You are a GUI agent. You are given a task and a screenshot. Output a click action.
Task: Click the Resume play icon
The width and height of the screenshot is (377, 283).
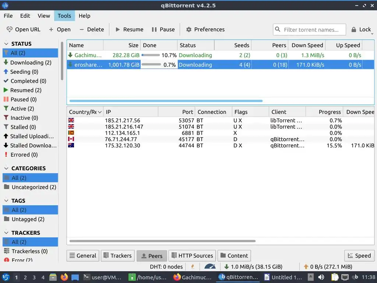click(x=117, y=29)
